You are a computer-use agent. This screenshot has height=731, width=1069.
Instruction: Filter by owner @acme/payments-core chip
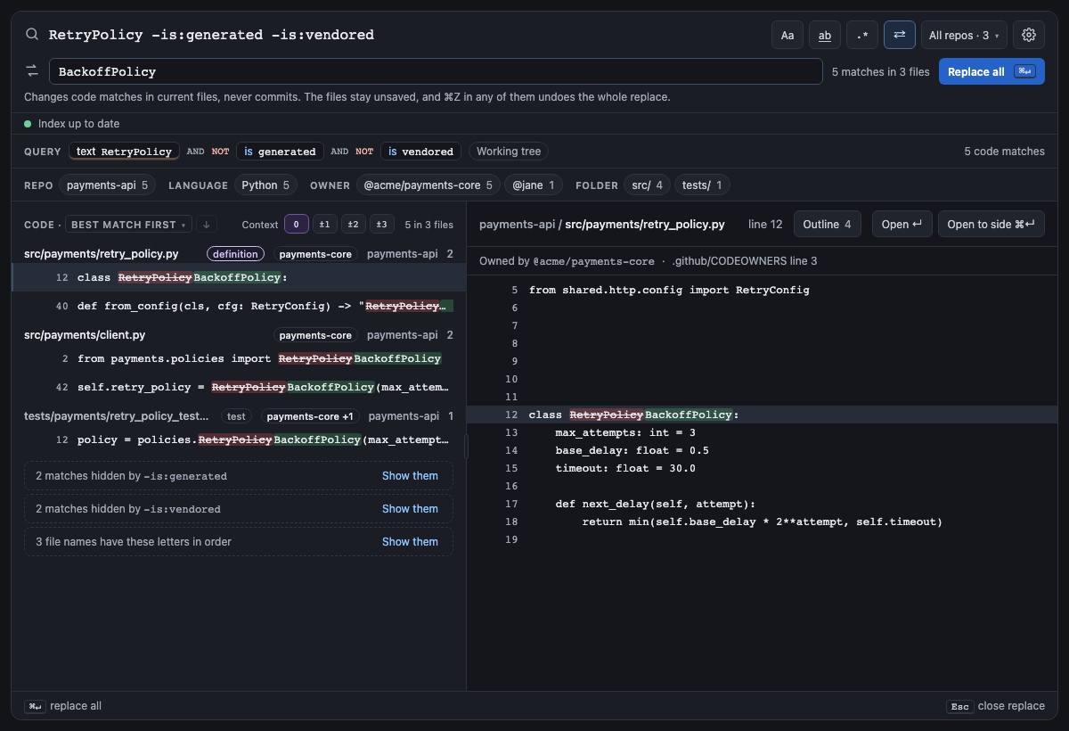(x=428, y=185)
